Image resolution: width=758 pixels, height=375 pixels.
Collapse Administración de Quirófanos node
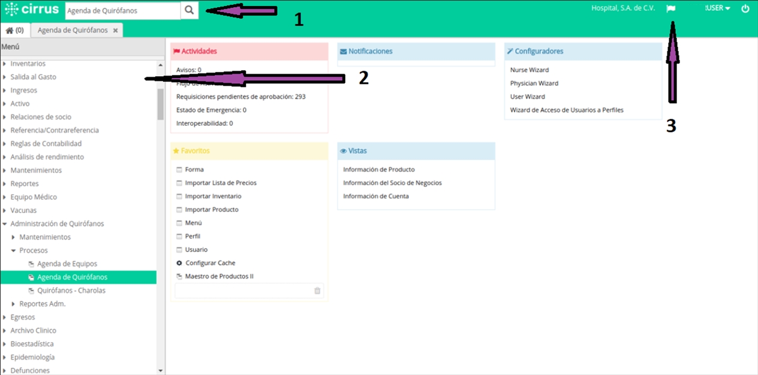[x=4, y=223]
